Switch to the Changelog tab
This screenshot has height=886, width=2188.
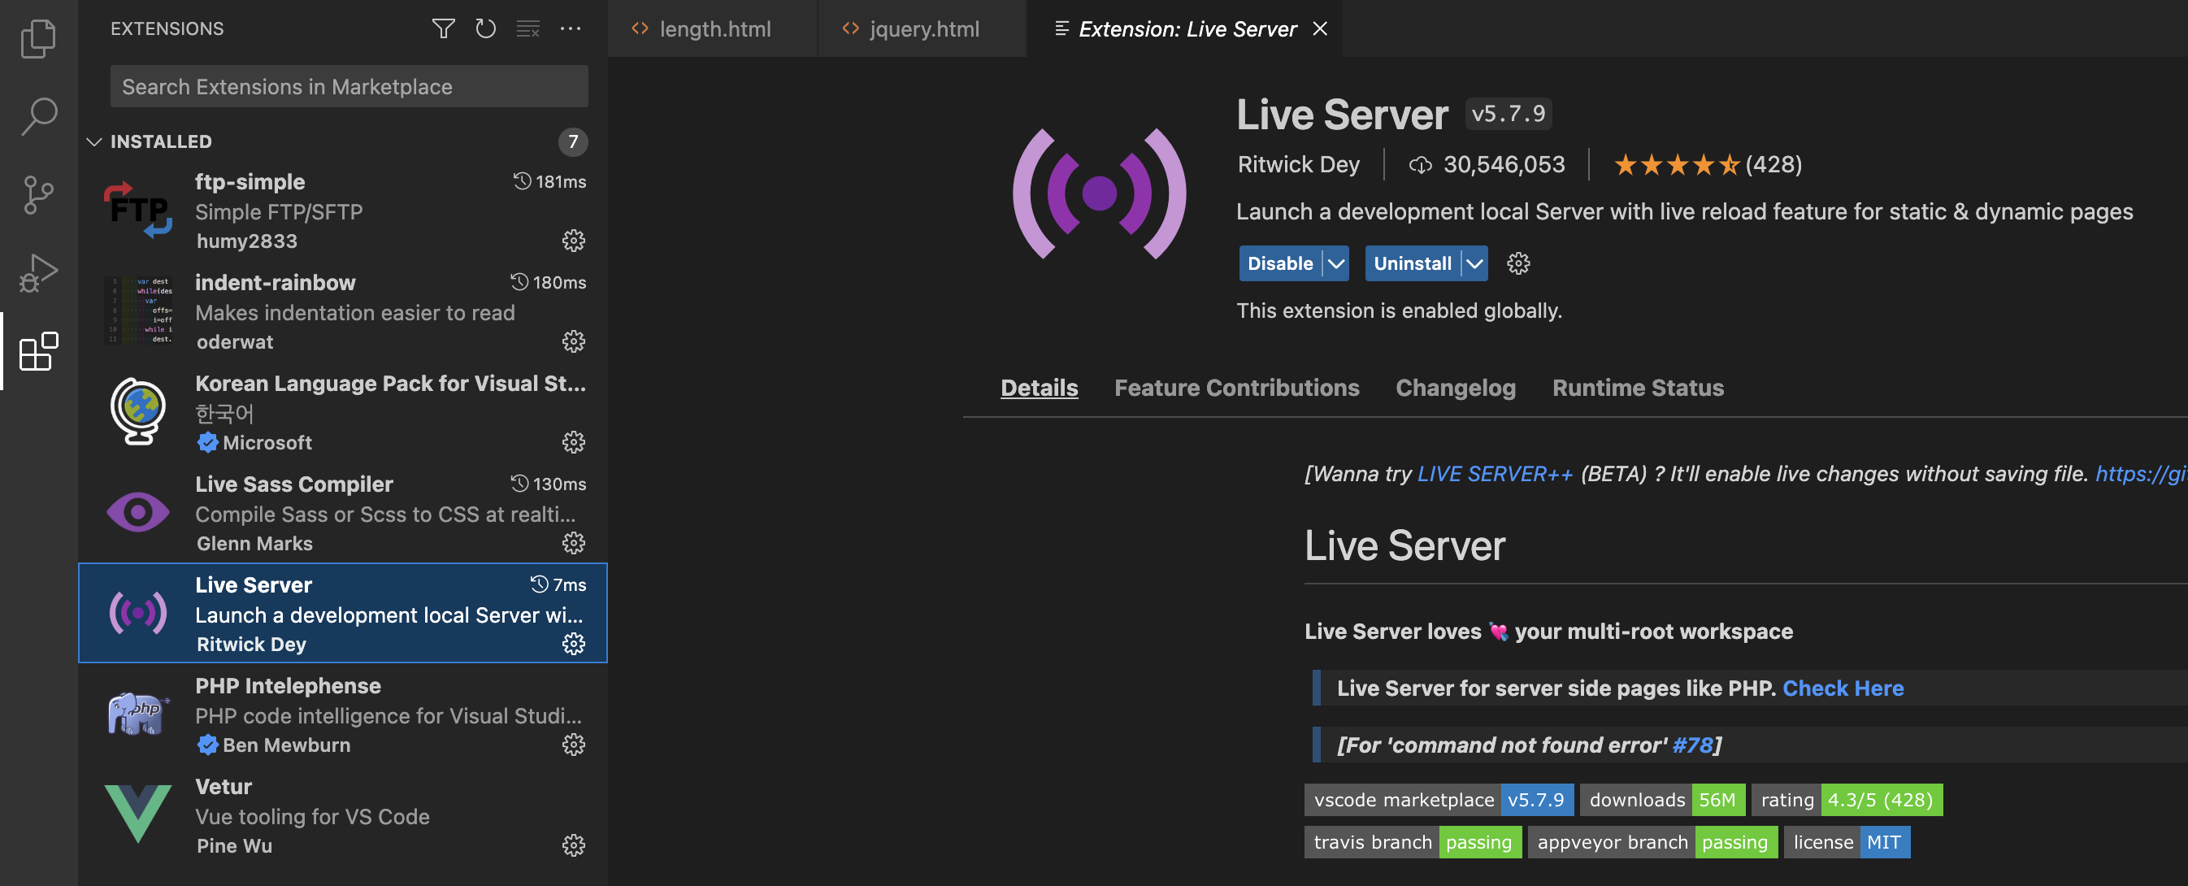pos(1455,388)
